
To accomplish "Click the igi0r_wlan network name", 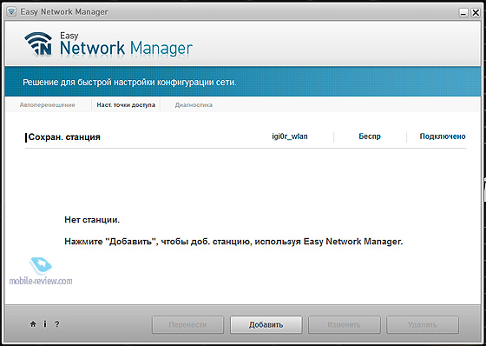I will pyautogui.click(x=290, y=136).
